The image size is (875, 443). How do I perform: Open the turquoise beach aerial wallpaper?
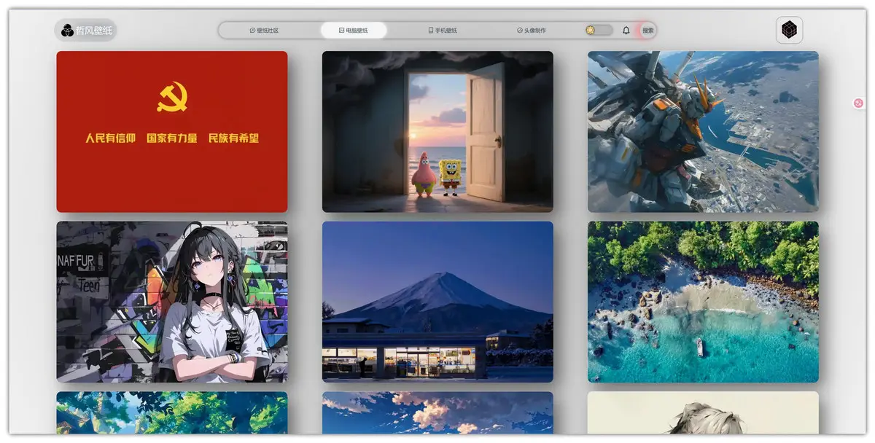point(703,302)
